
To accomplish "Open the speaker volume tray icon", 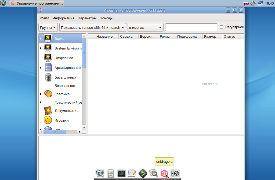I will [253, 3].
